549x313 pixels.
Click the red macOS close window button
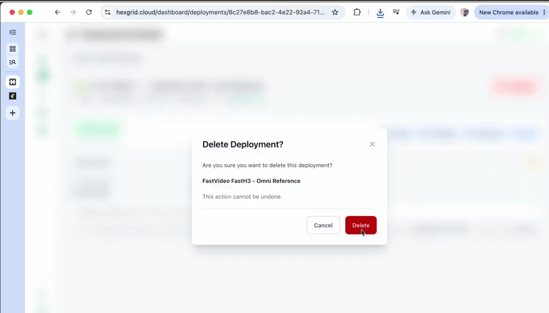(x=12, y=12)
